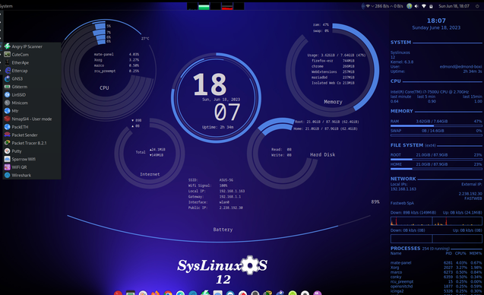The width and height of the screenshot is (484, 295).
Task: Open the Ettercap menu entry
Action: point(32,71)
